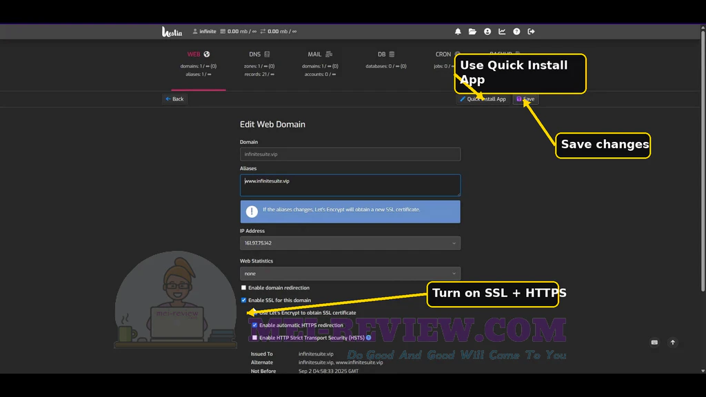The image size is (706, 397).
Task: Toggle Enable automatic HTTPS redirection checkbox
Action: pos(255,325)
